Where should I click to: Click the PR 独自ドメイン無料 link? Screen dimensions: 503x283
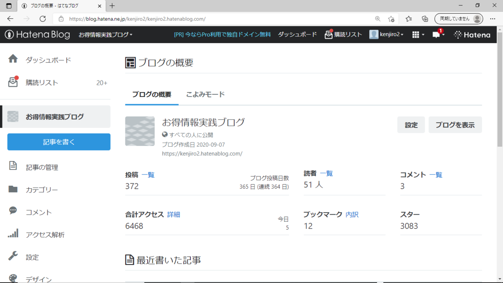click(222, 35)
